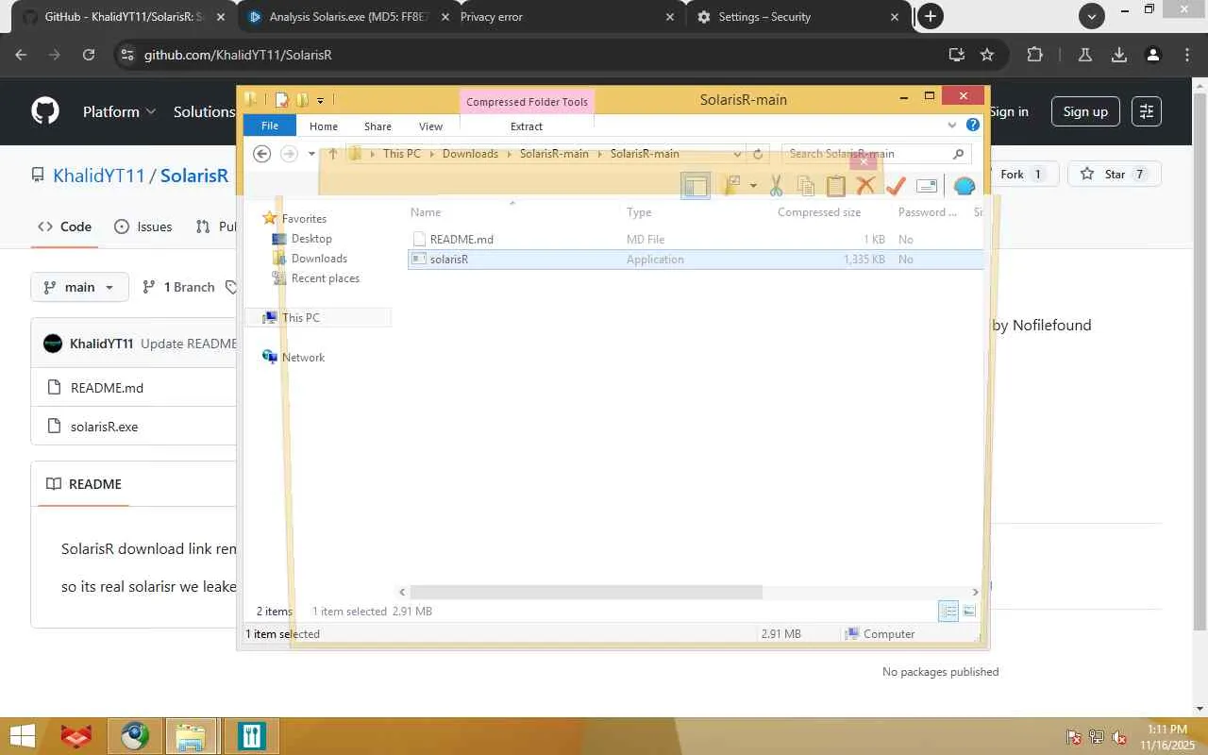Viewport: 1208px width, 755px height.
Task: Switch to the View ribbon tab
Action: pyautogui.click(x=430, y=126)
